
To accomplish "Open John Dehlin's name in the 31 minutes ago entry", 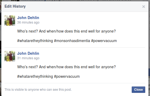I will [x=28, y=53].
